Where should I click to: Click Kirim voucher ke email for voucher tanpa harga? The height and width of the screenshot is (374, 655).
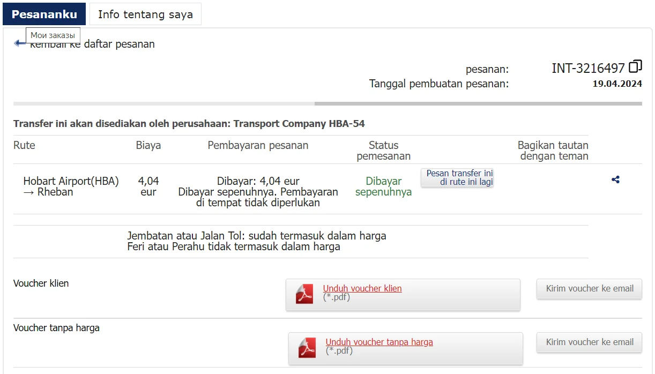tap(589, 342)
